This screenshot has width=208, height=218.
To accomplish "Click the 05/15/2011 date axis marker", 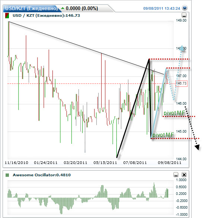I will (105, 163).
